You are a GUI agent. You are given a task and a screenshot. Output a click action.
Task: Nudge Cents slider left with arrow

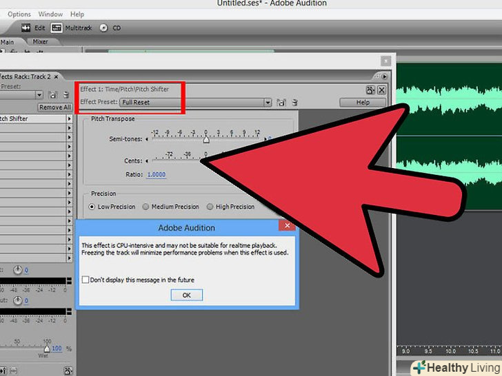(x=147, y=161)
